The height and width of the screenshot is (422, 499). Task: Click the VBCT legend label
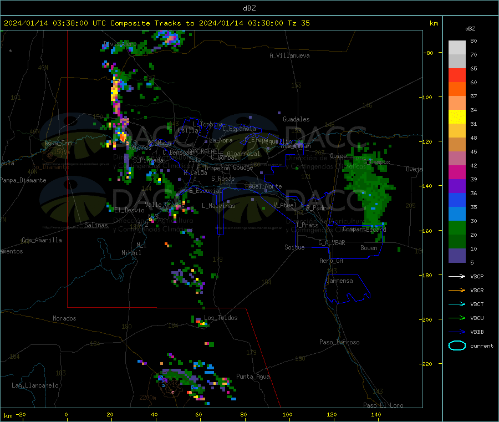click(477, 304)
